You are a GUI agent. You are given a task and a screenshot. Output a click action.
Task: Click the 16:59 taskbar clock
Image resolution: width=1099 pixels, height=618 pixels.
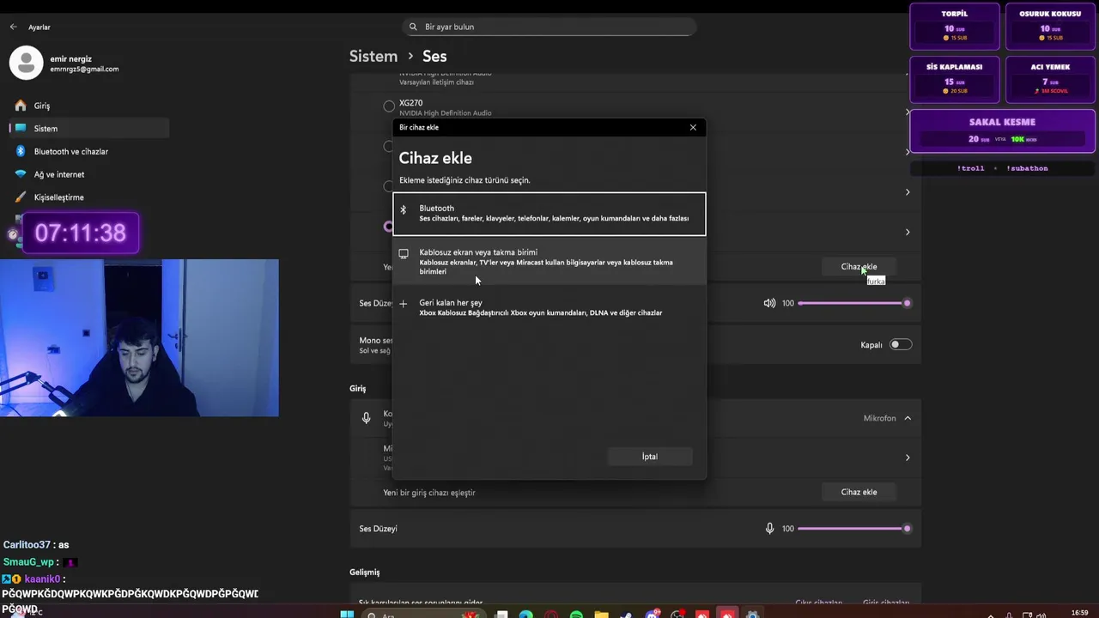[x=1080, y=613]
